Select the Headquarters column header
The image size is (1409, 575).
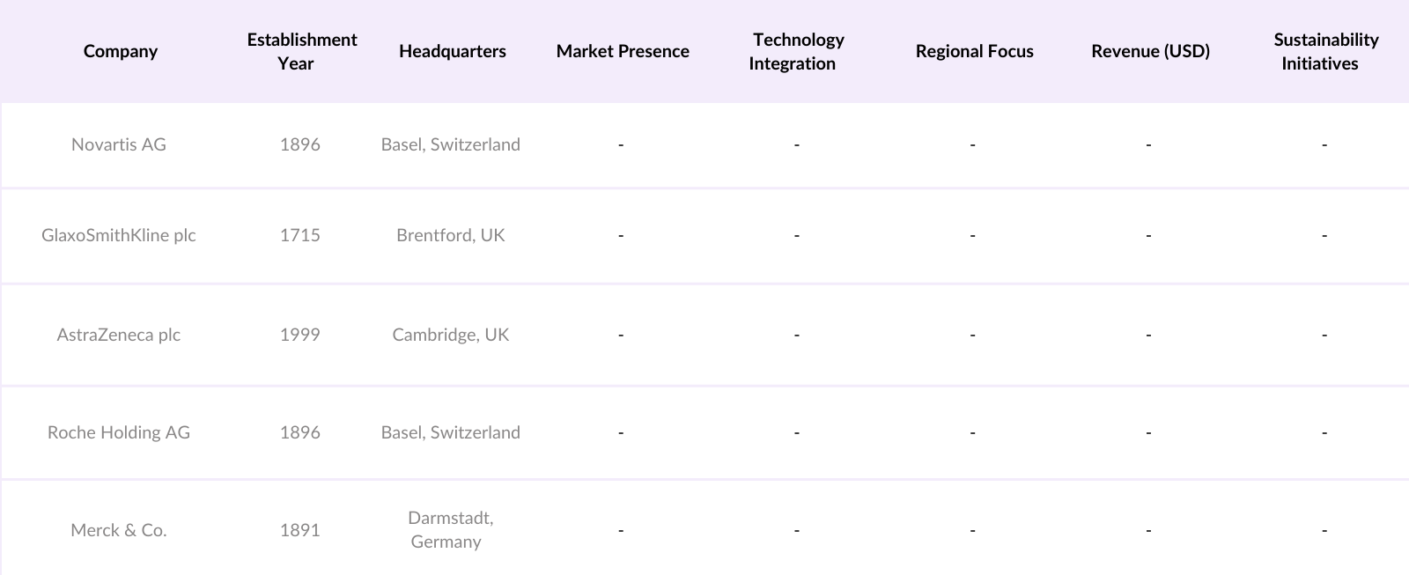coord(452,51)
